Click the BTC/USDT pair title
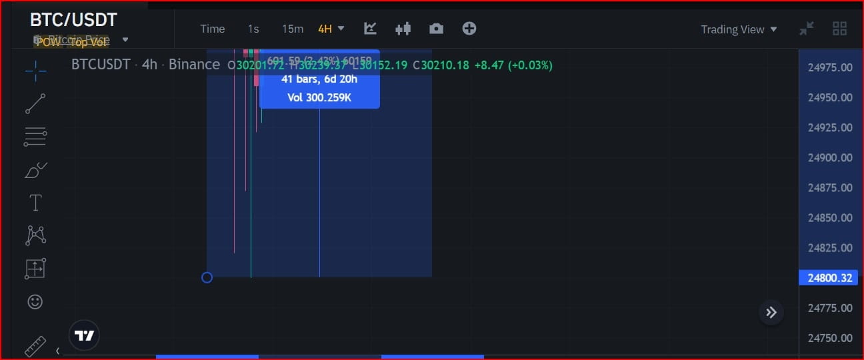Image resolution: width=864 pixels, height=360 pixels. coord(73,19)
